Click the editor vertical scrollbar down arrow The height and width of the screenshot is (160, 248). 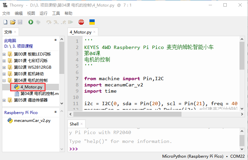242,109
